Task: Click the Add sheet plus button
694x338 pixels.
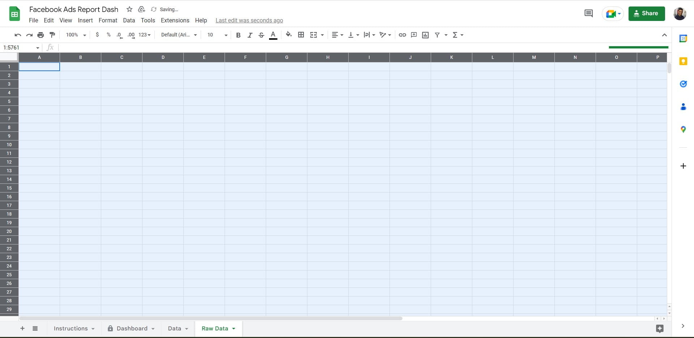Action: click(x=22, y=328)
